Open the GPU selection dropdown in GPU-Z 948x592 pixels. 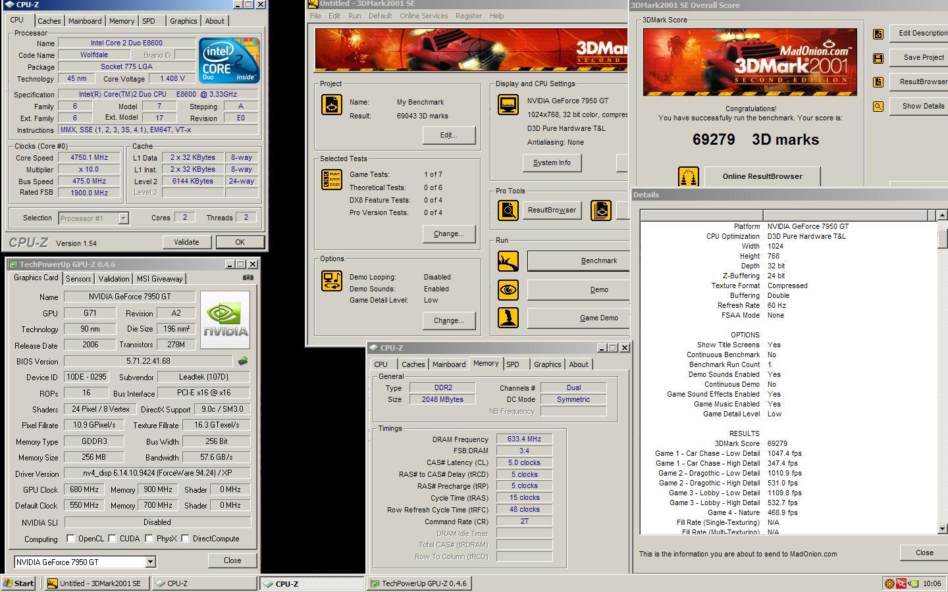point(150,562)
